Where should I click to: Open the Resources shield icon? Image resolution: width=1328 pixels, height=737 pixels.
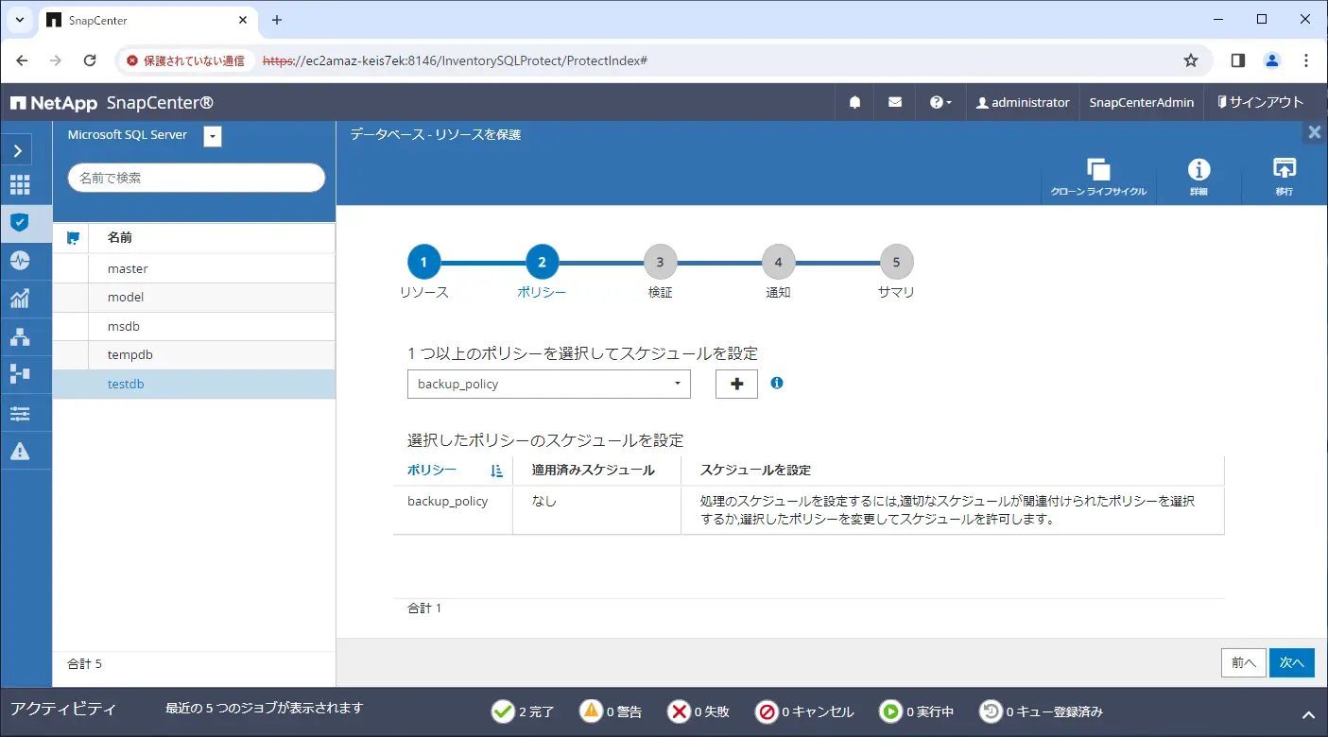point(19,223)
